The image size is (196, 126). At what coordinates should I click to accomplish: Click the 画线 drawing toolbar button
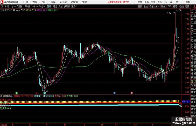point(163,6)
